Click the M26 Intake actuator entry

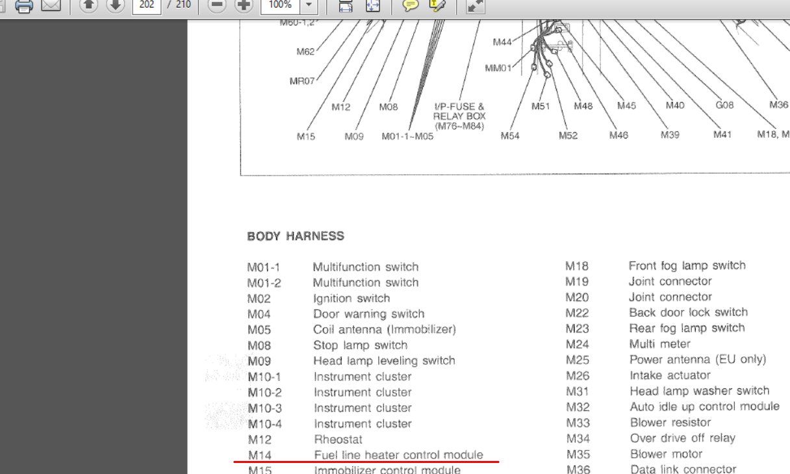638,375
